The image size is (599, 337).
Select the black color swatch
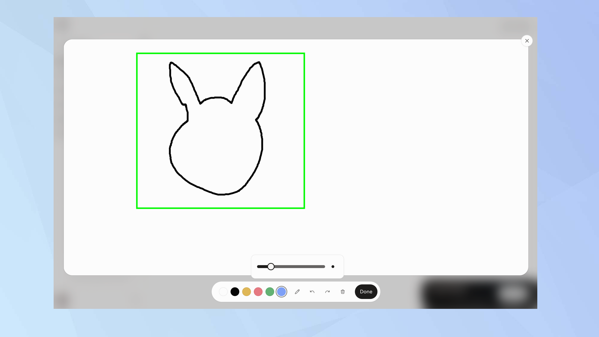(x=235, y=291)
